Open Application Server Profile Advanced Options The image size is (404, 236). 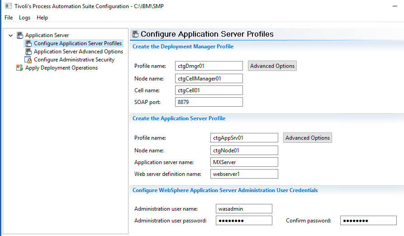(307, 138)
